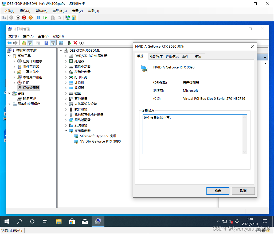
Task: Expand the 共享文件夹 node
Action: pyautogui.click(x=14, y=72)
